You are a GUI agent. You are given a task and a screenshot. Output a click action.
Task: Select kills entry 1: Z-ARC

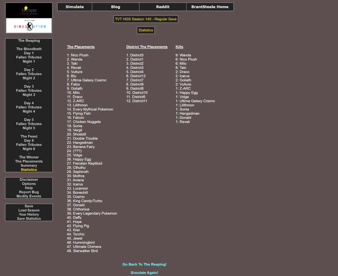point(183,88)
